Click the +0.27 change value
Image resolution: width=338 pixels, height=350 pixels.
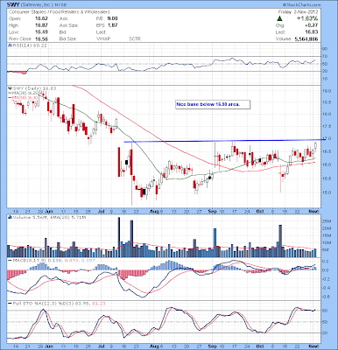[313, 25]
